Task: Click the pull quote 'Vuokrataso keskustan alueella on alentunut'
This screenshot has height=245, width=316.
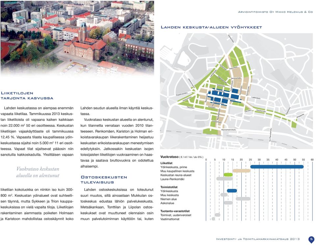Action: pos(38,172)
